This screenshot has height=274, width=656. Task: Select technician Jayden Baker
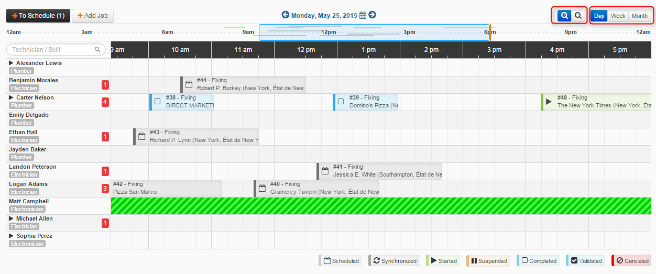pos(28,149)
